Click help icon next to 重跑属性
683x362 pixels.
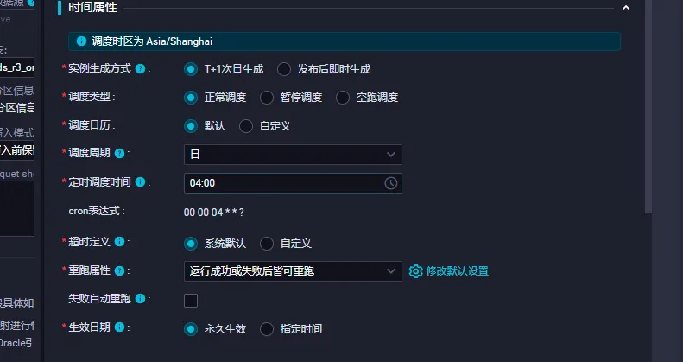tap(119, 271)
